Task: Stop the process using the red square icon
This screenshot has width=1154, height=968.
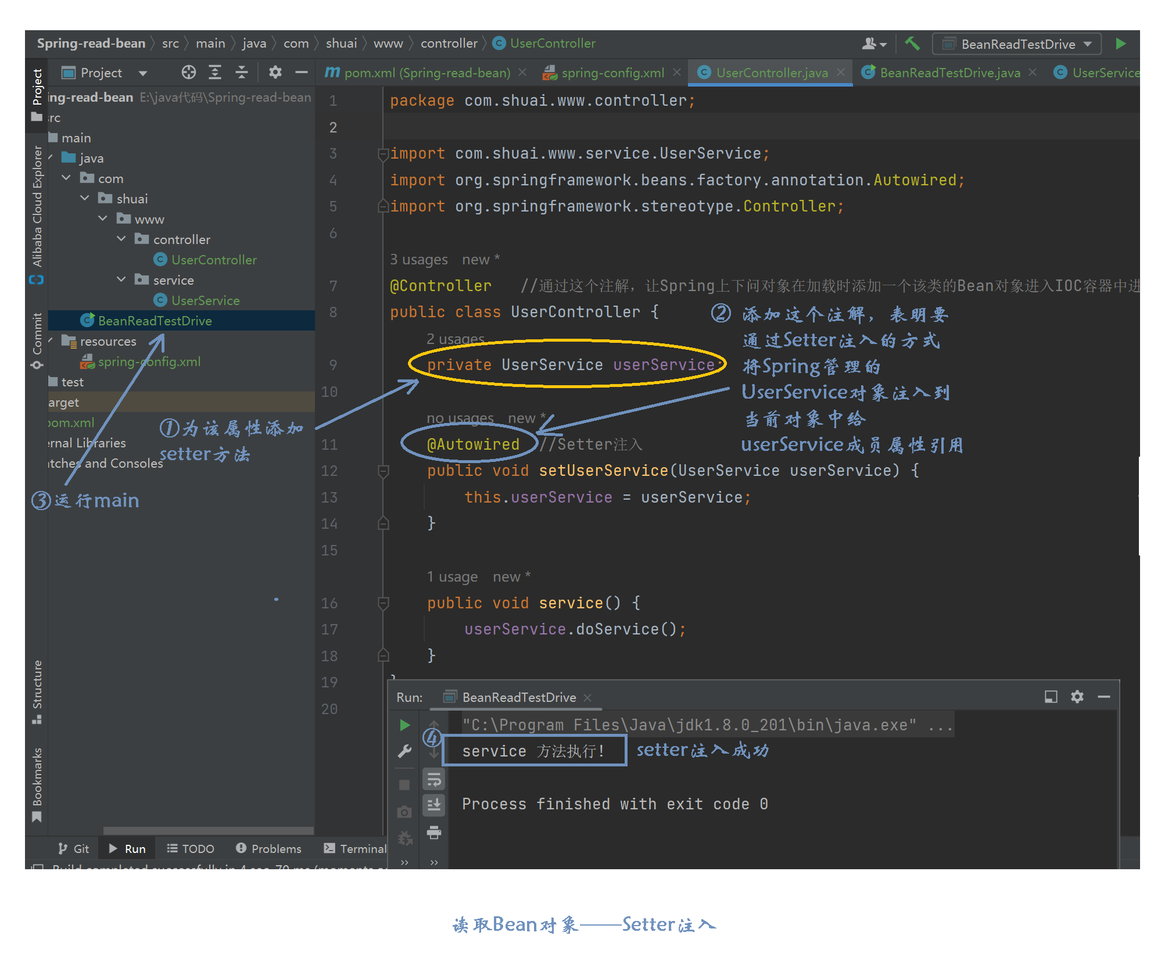Action: tap(404, 784)
